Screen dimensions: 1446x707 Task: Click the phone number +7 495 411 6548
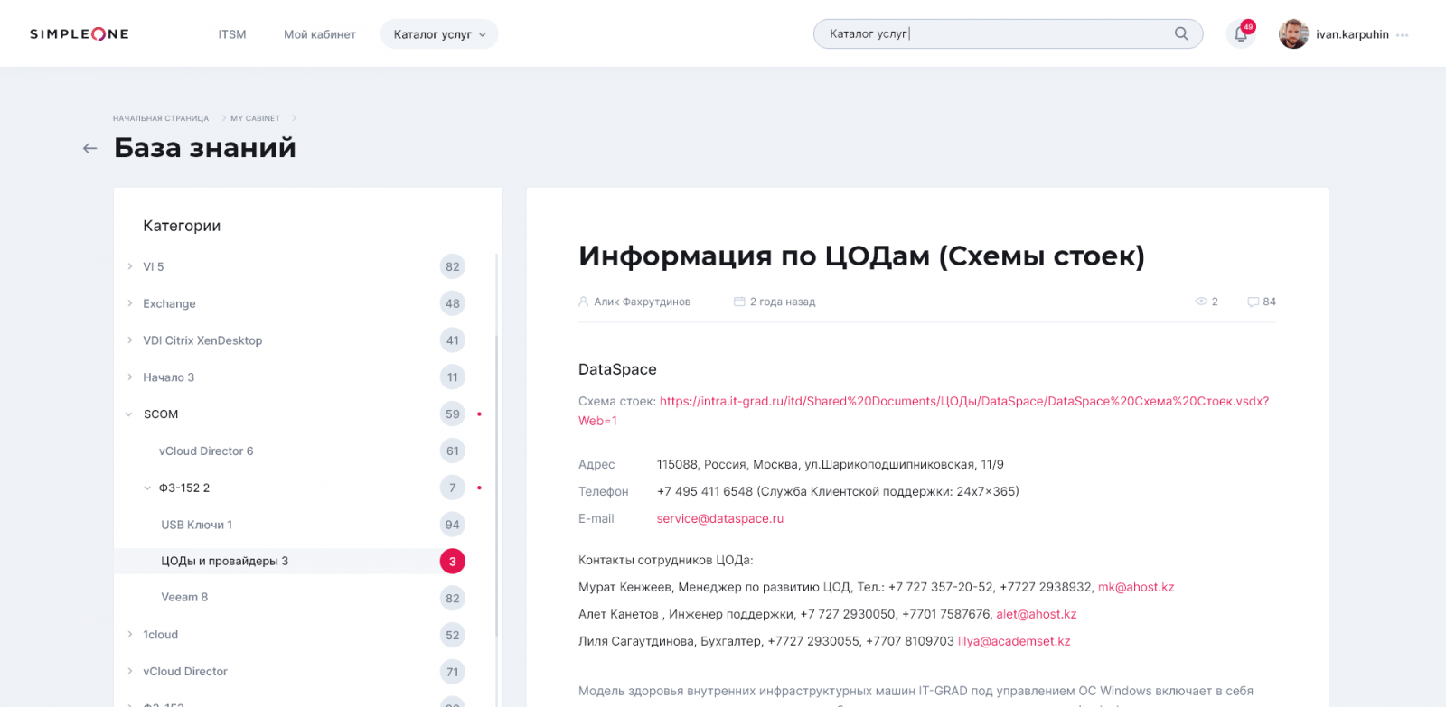tap(705, 491)
